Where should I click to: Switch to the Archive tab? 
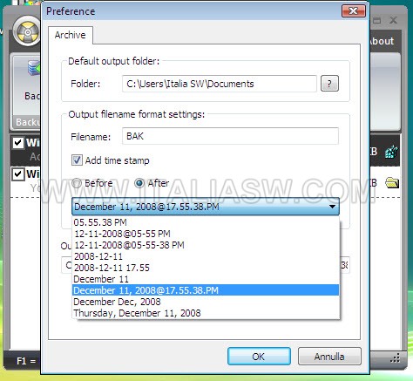71,35
